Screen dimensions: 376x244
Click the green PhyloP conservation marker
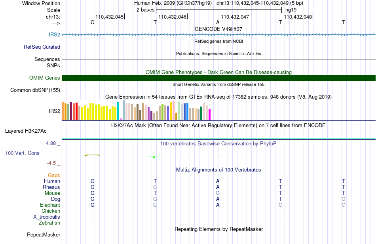click(x=154, y=157)
